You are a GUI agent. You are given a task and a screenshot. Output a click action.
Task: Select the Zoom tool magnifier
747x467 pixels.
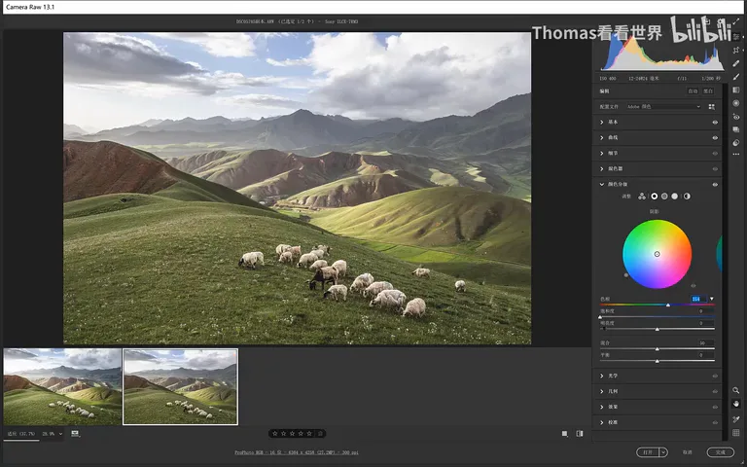pos(736,390)
